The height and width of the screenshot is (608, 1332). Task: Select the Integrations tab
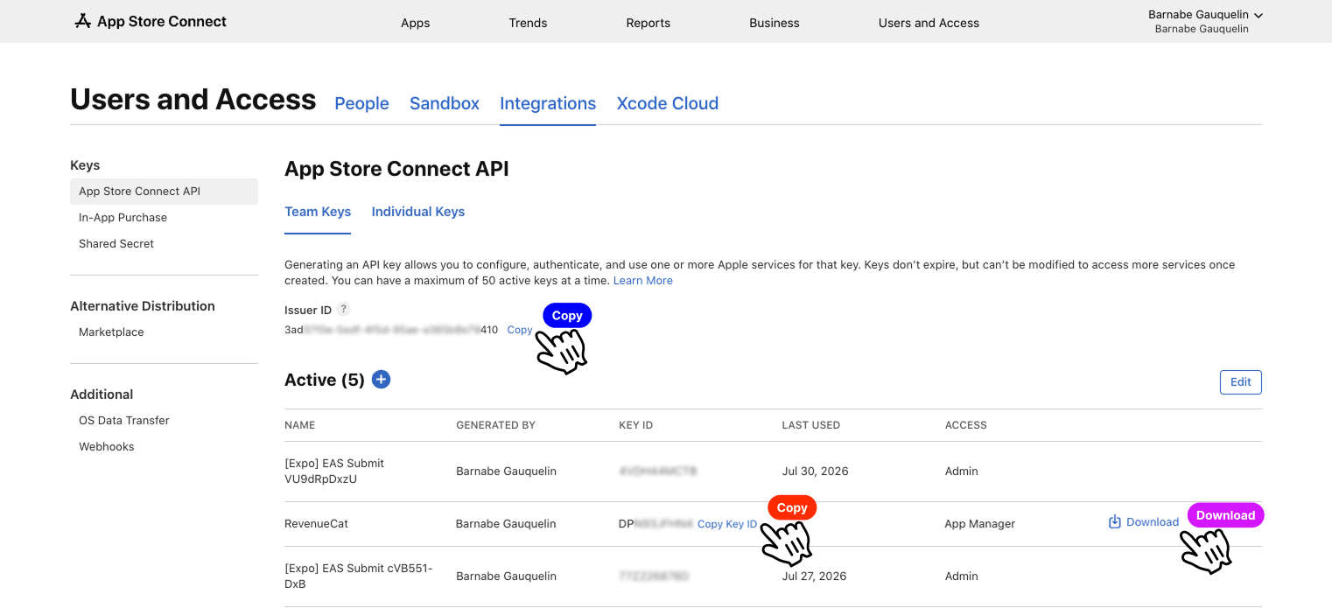548,103
